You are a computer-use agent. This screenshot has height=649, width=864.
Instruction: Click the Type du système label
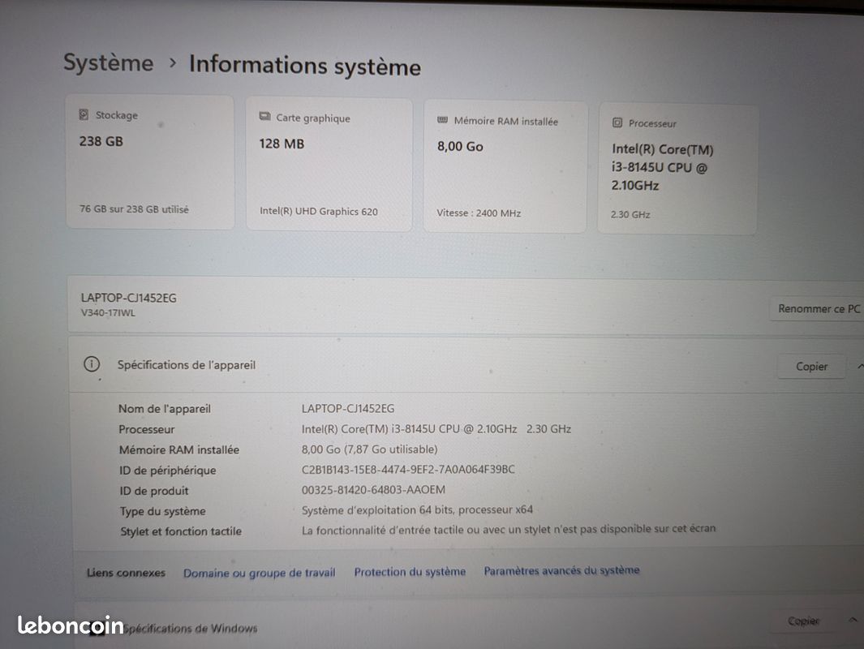[x=162, y=511]
